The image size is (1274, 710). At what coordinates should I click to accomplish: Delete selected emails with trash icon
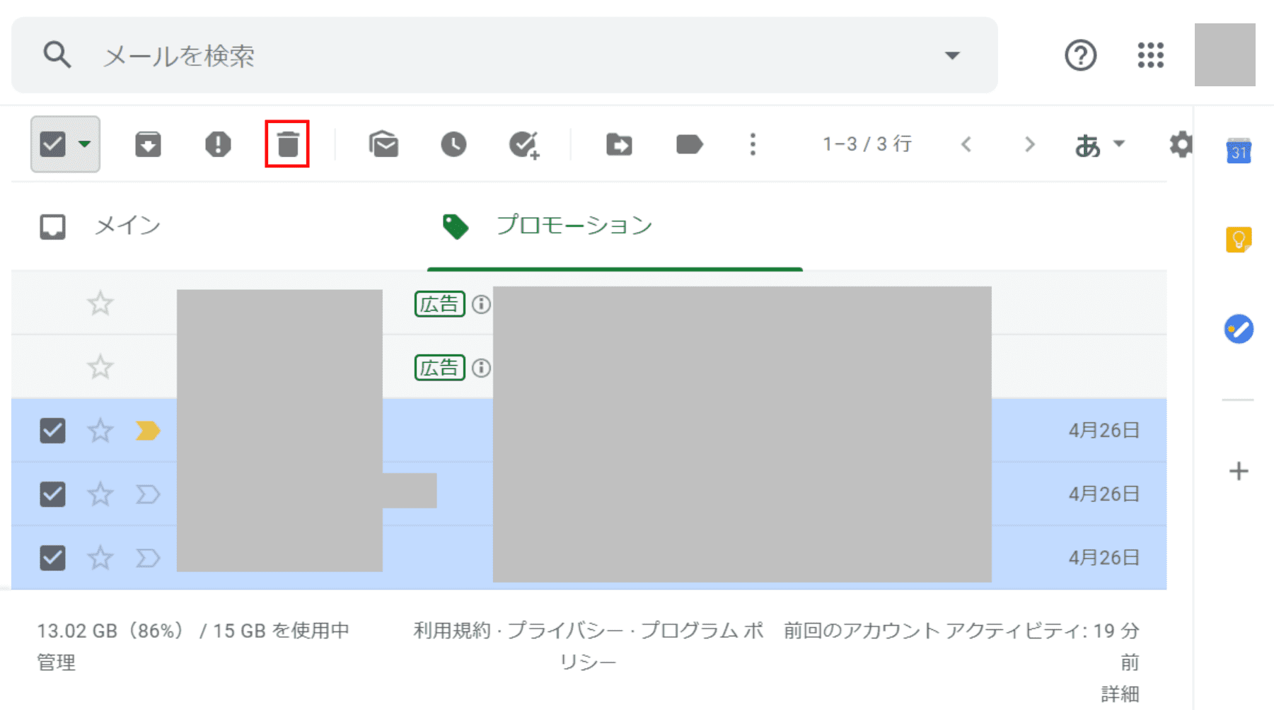point(287,144)
